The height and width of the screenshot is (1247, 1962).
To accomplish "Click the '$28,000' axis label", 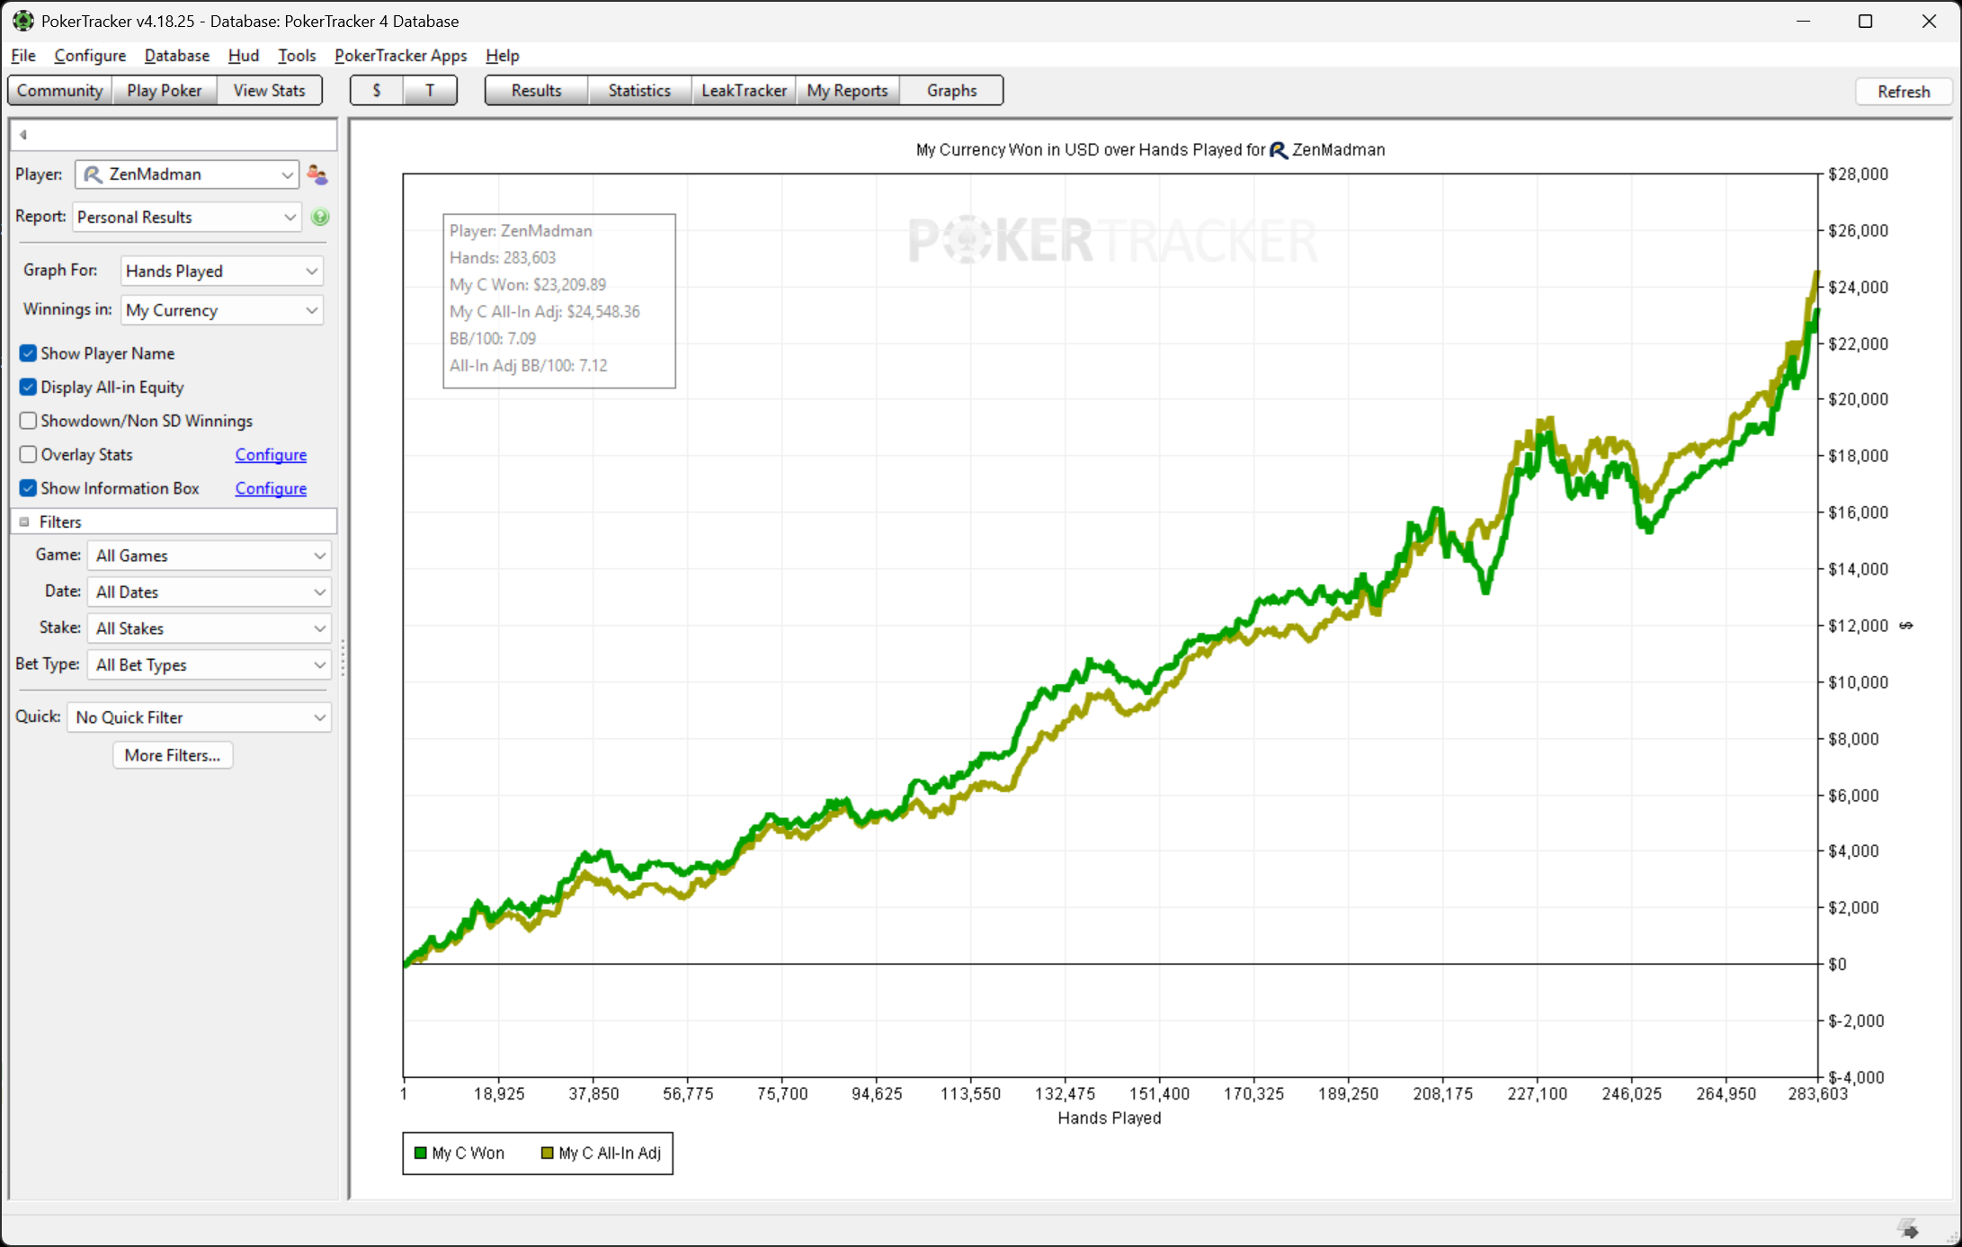I will pos(1859,174).
